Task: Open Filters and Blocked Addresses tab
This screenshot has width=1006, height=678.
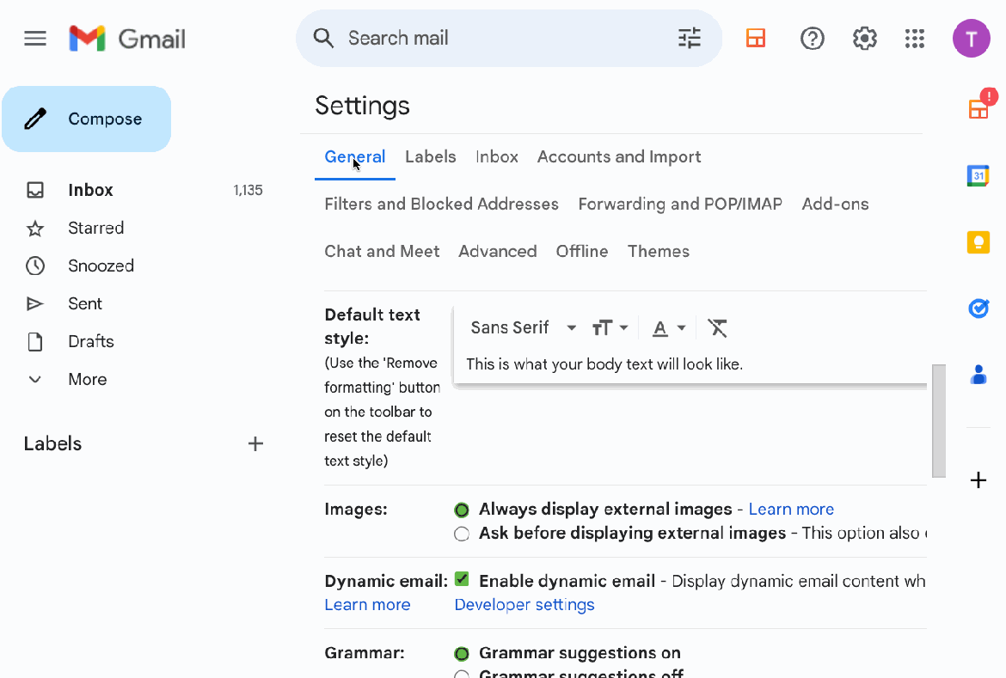Action: (x=441, y=204)
